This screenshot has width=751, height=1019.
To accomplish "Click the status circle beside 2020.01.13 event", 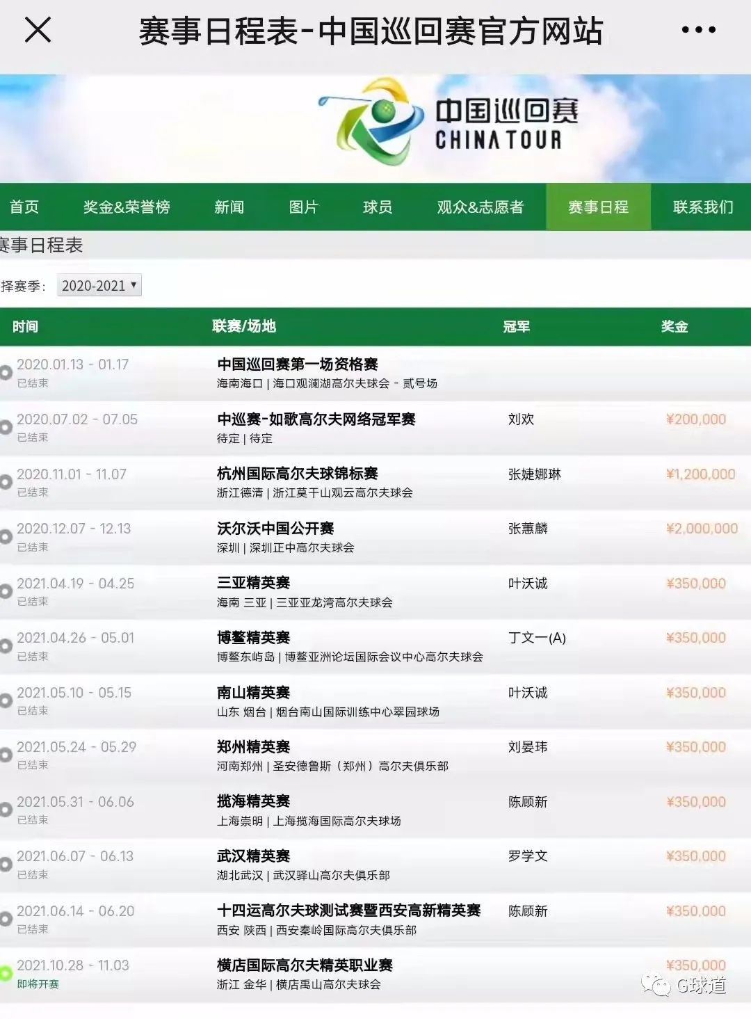I will [x=6, y=373].
